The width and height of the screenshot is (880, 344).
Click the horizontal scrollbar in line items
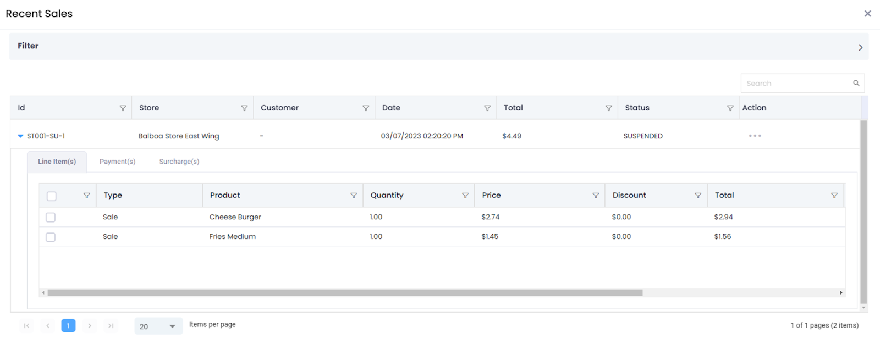click(345, 293)
